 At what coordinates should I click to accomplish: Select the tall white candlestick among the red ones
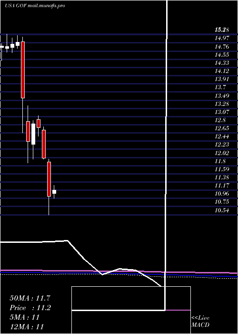click(x=33, y=134)
